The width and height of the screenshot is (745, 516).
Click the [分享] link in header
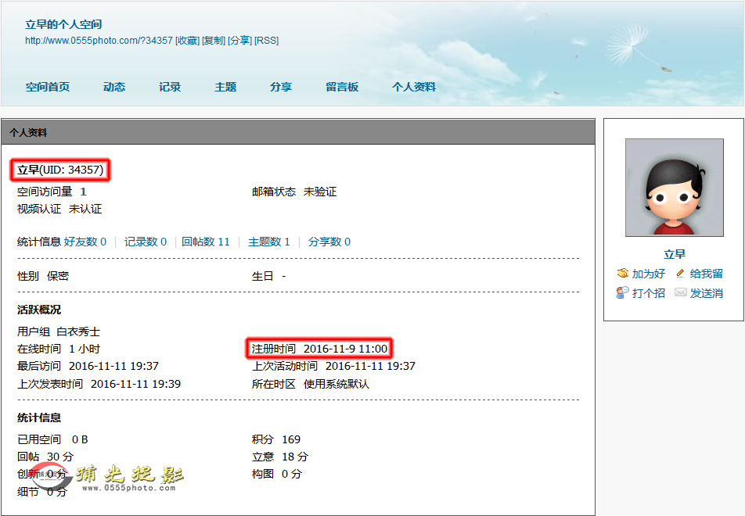[239, 41]
